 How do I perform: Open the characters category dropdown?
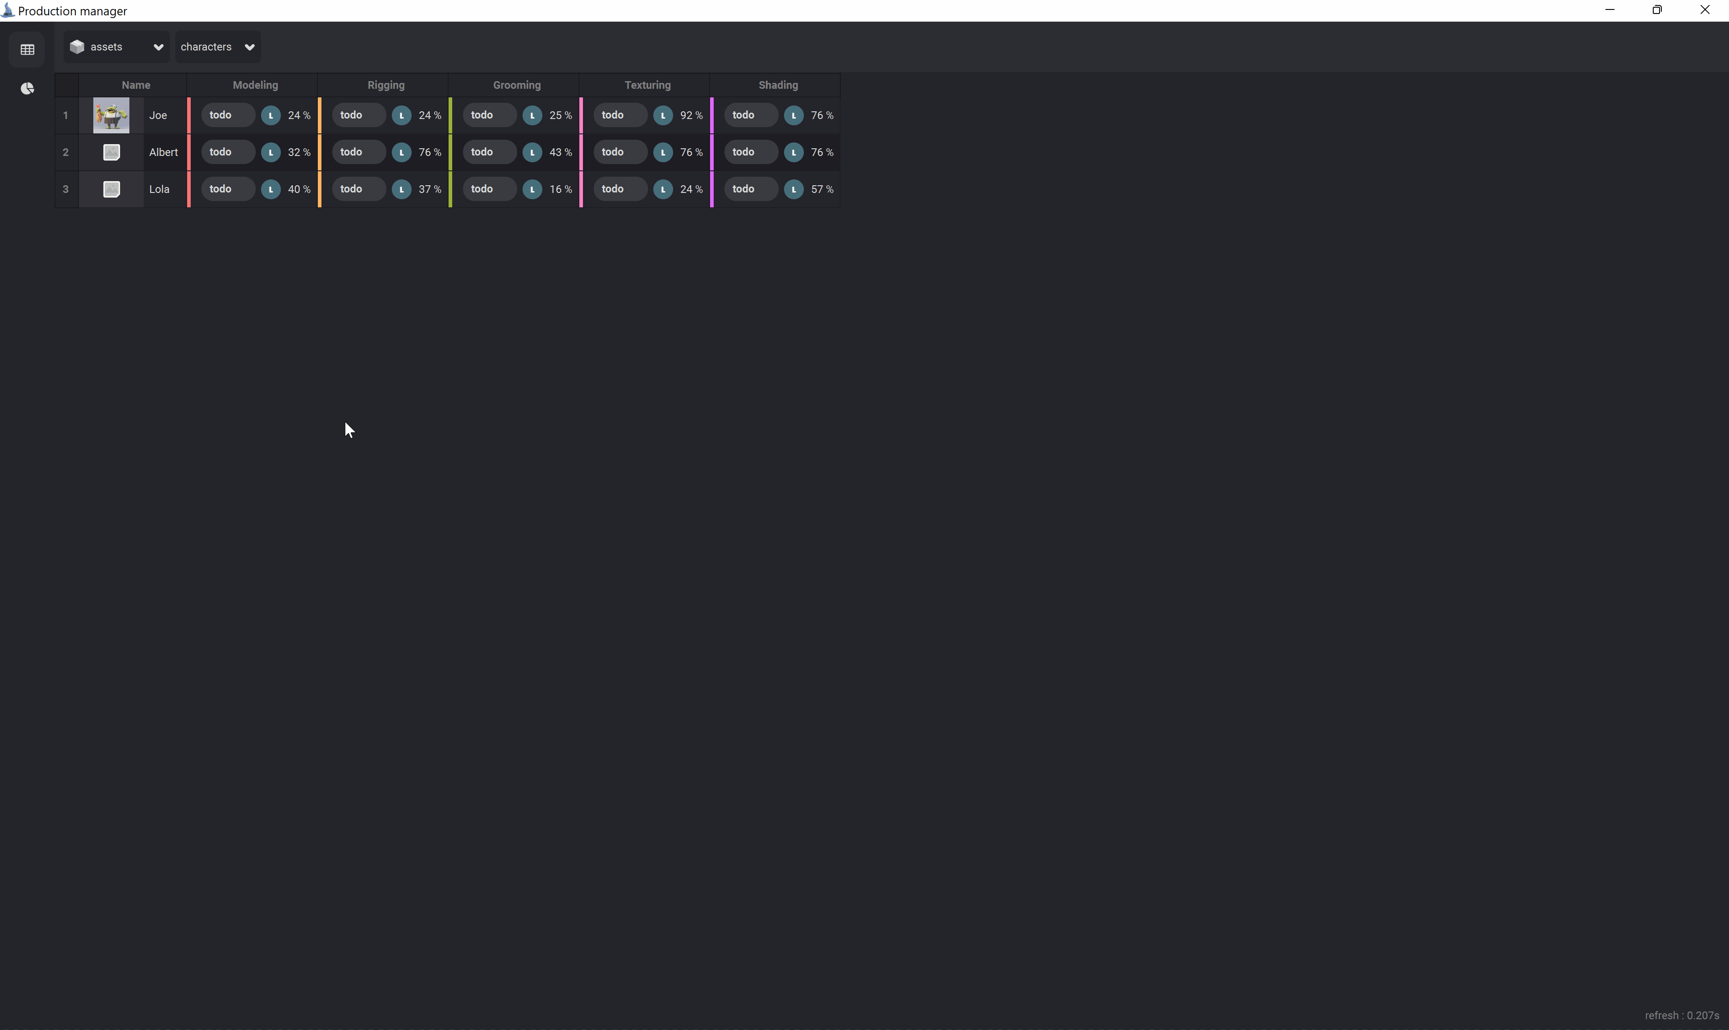[x=218, y=46]
